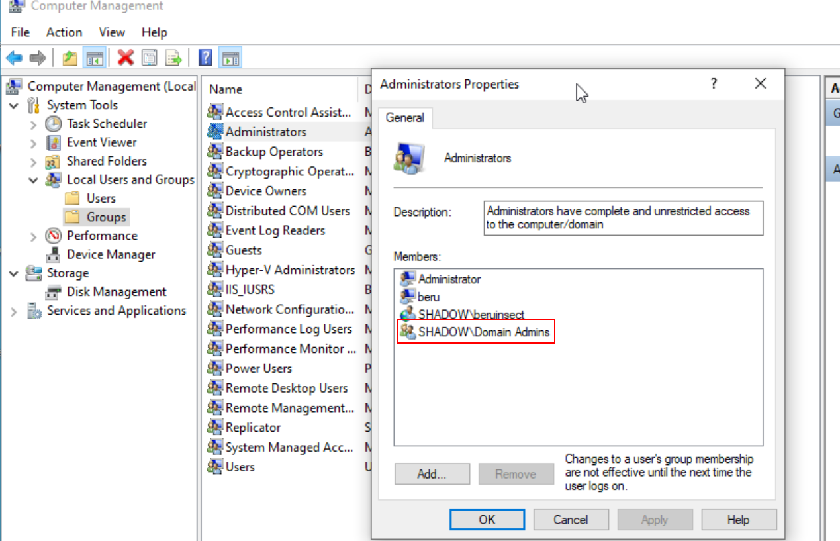Select the Users folder in tree
Screen dimensions: 840x541
click(x=101, y=199)
